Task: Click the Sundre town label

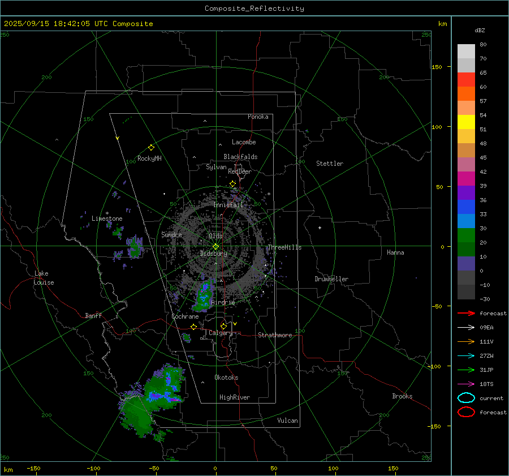Action: (171, 234)
